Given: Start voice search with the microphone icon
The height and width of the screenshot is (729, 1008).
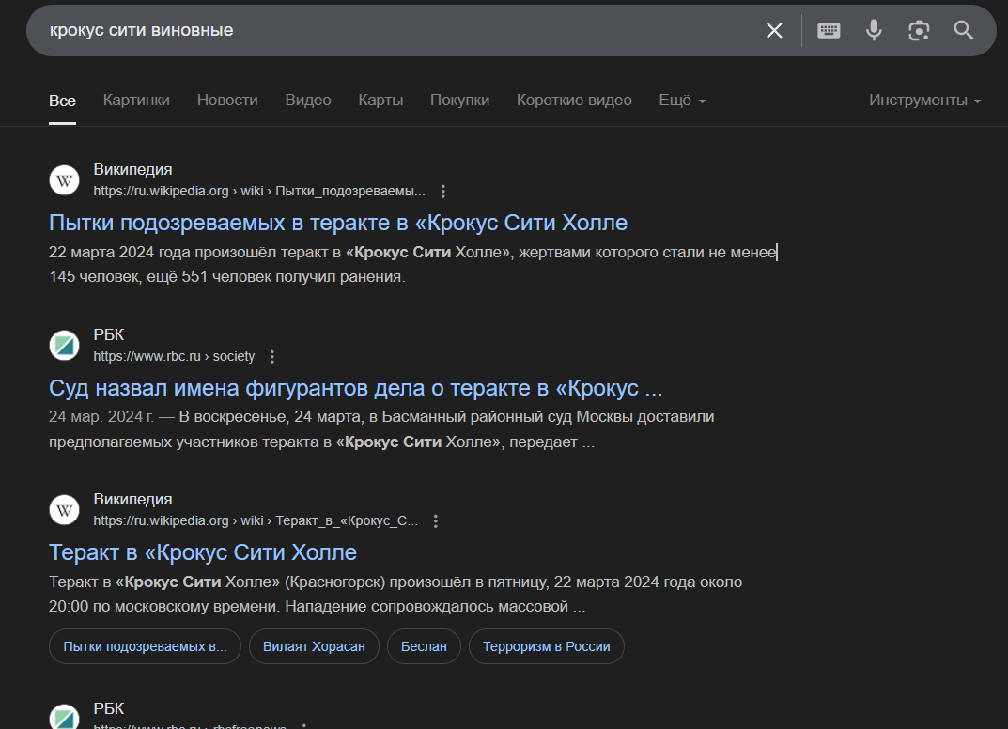Looking at the screenshot, I should 874,30.
